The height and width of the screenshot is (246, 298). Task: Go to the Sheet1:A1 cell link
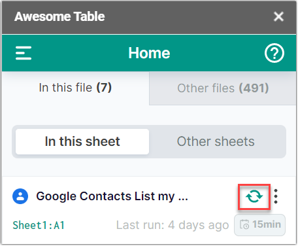[39, 225]
